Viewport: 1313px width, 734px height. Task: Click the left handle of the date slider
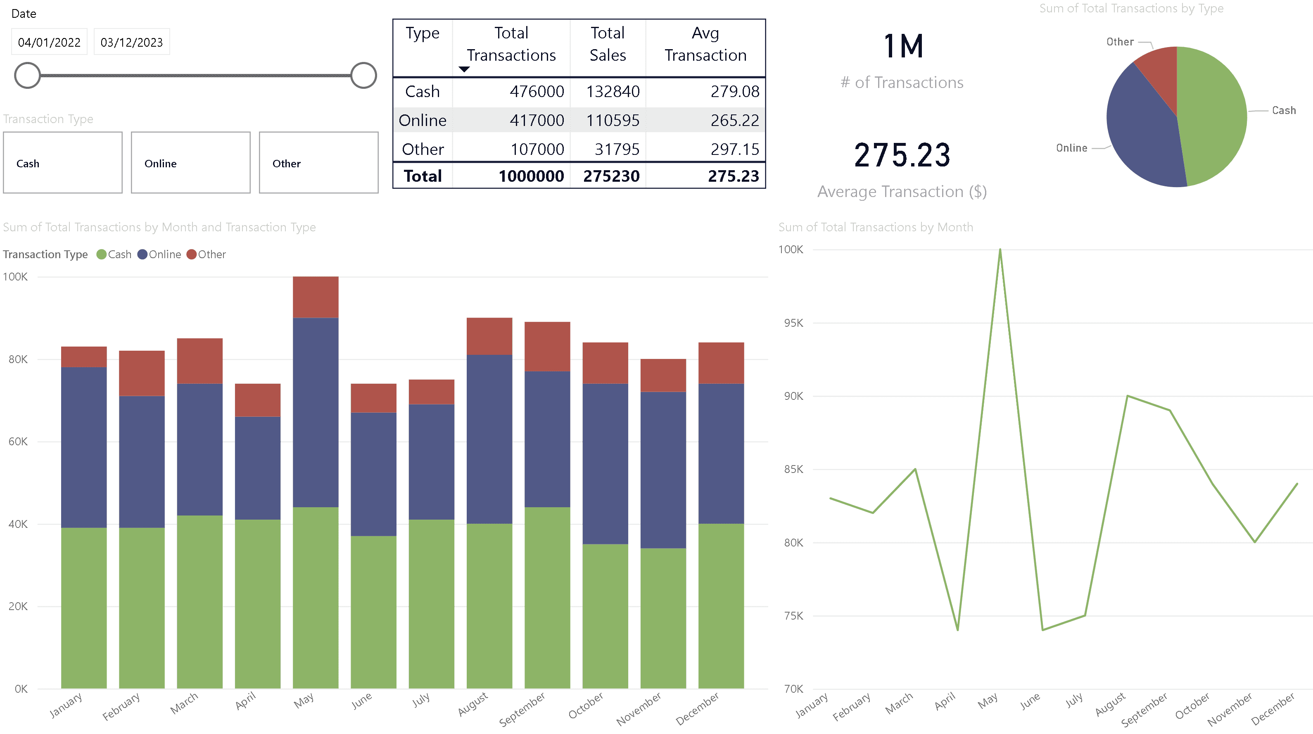pos(27,75)
